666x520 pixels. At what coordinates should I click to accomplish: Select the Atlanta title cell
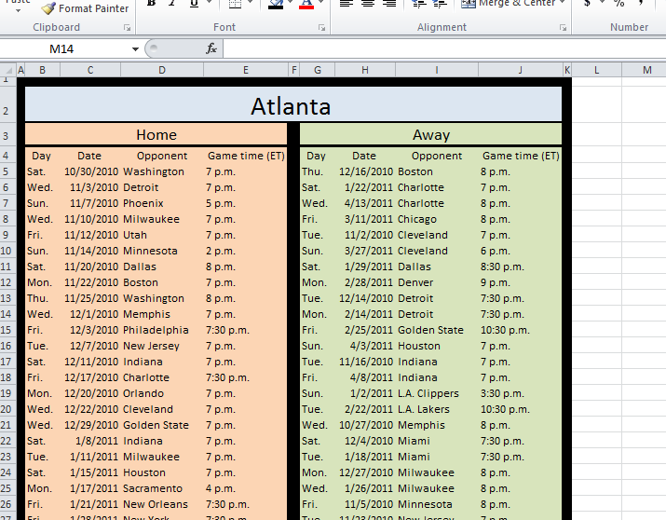(293, 104)
